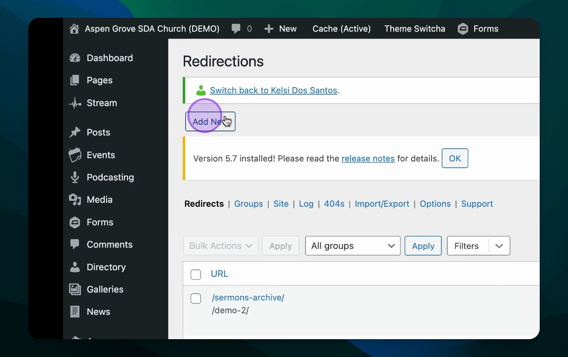Click the sidebar Forms icon
The height and width of the screenshot is (357, 568).
click(x=74, y=222)
